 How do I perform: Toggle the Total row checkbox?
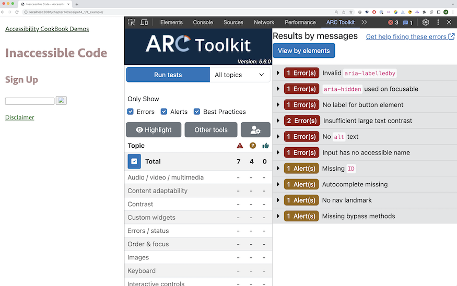134,161
